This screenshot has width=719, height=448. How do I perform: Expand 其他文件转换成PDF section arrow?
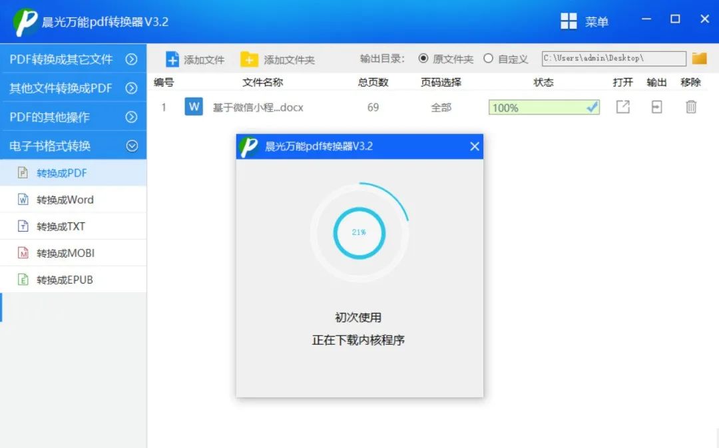(x=132, y=88)
